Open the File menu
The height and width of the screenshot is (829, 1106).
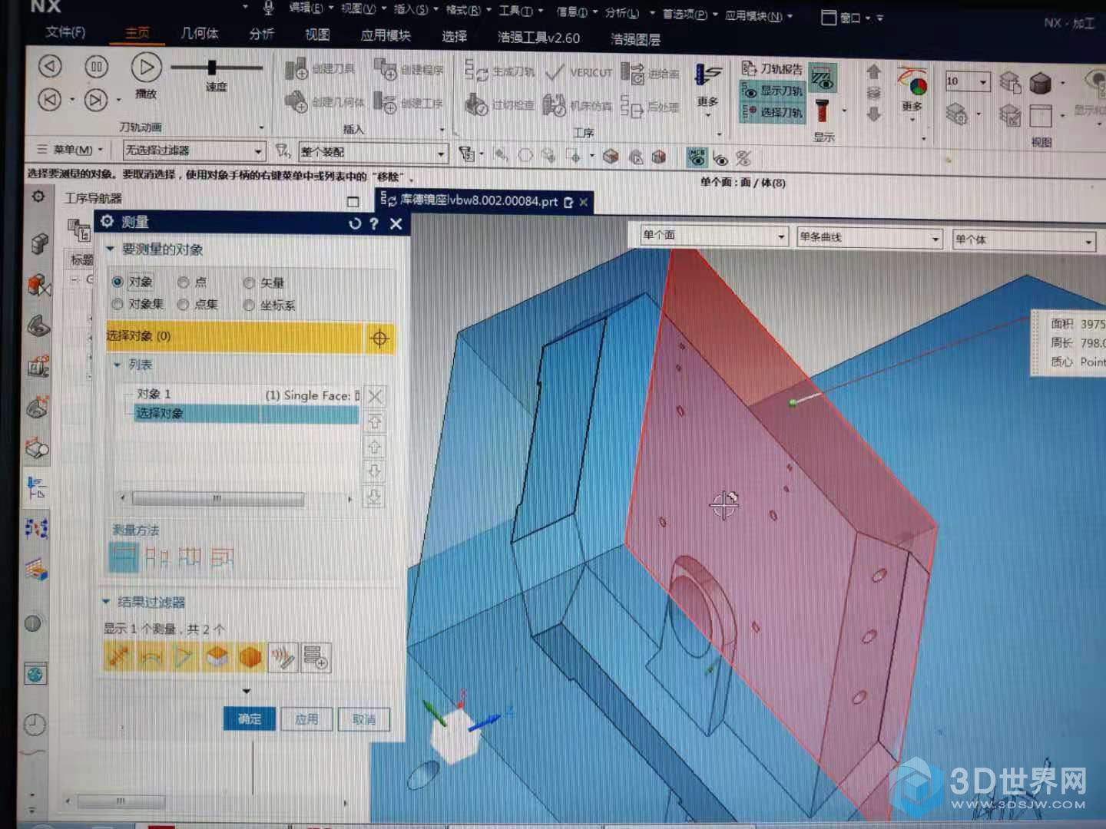point(65,32)
